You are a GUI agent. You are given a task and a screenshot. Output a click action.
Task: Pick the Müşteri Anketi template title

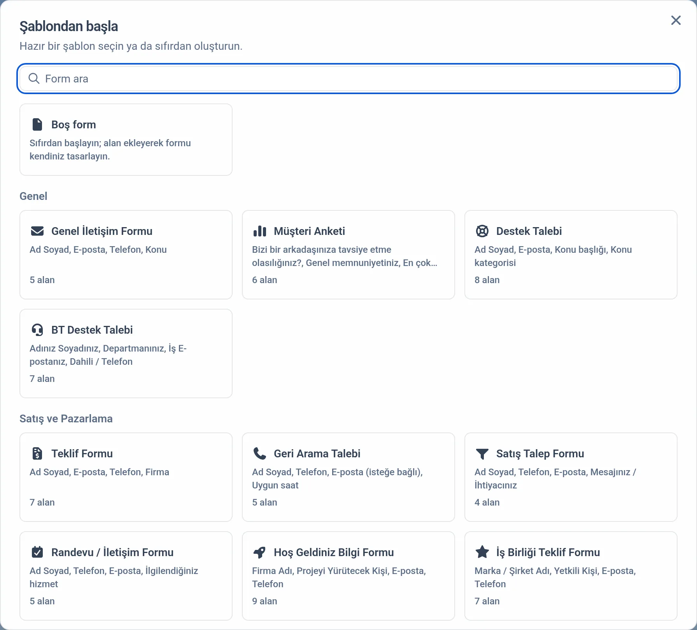click(x=309, y=231)
